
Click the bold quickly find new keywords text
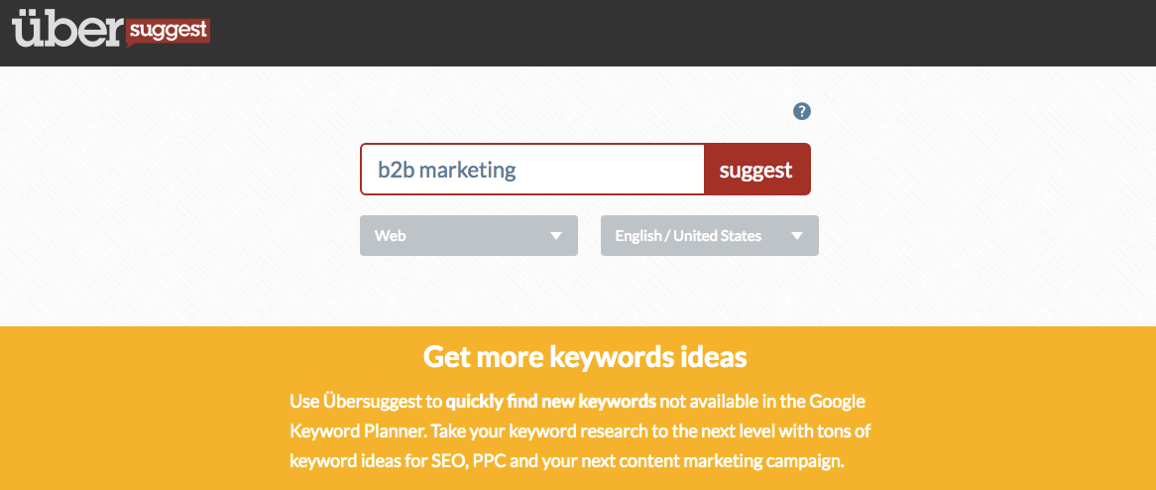pyautogui.click(x=550, y=402)
